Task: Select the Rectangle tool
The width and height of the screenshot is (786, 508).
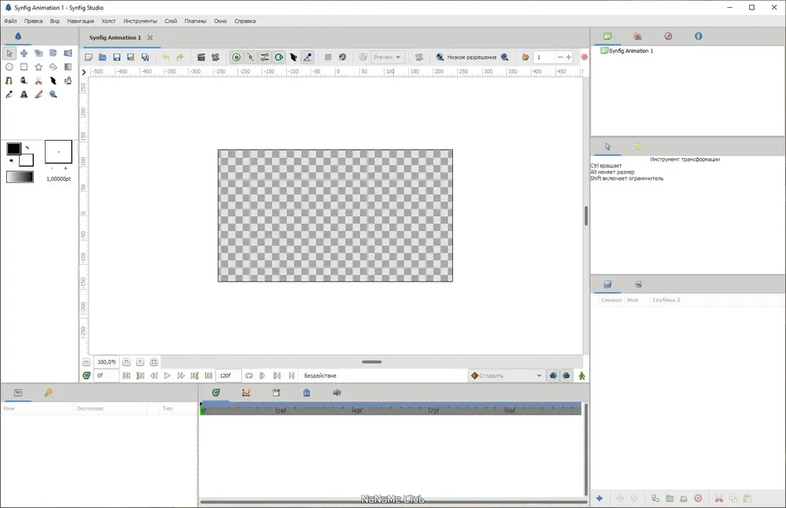Action: (x=24, y=67)
